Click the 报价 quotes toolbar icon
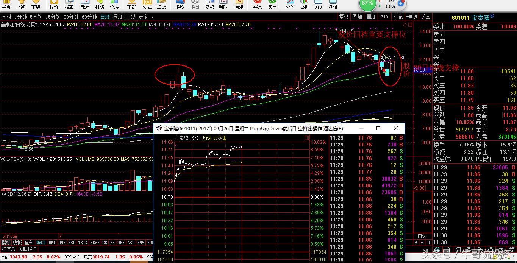517x263 pixels. 54,5
